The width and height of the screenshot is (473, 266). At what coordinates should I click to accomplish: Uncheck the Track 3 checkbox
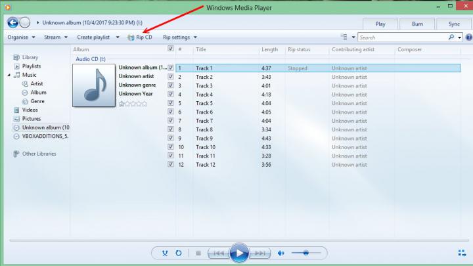coord(170,85)
